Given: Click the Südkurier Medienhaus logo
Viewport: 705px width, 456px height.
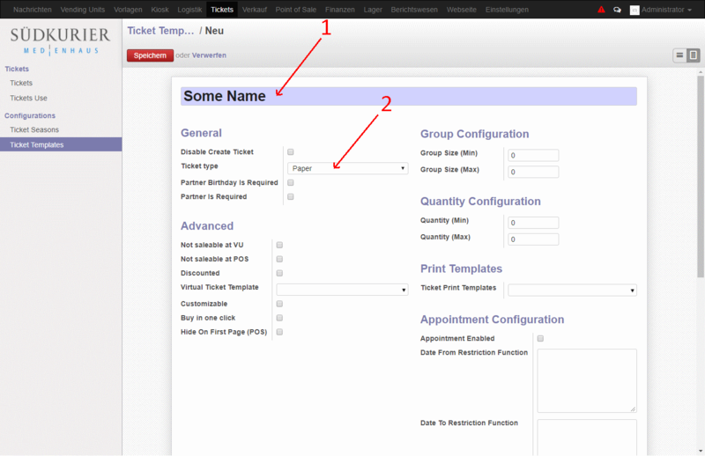Looking at the screenshot, I should (x=61, y=40).
